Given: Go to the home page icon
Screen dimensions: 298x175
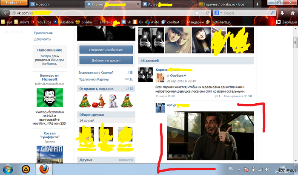Looking at the screenshot, I should pyautogui.click(x=293, y=13).
